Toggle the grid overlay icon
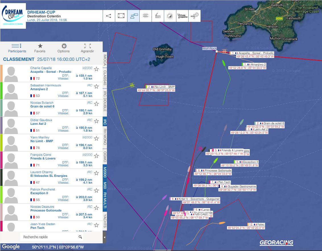Screen dimensions: 322x251 pos(146,16)
